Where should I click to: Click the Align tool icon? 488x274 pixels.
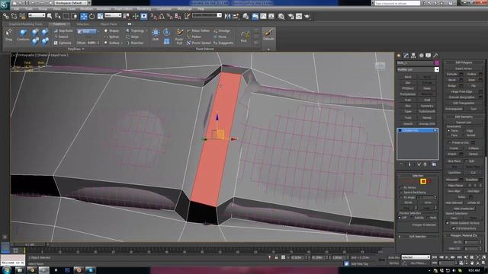236,16
